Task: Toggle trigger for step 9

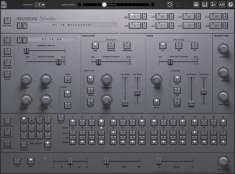Action: 154,122
